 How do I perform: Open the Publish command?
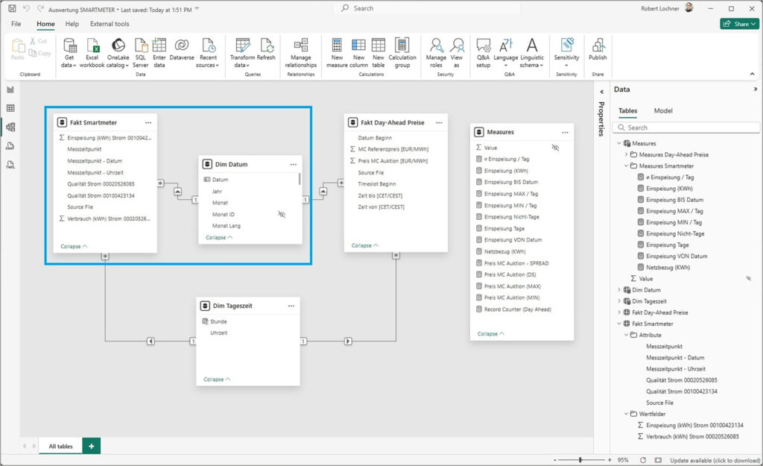coord(598,50)
